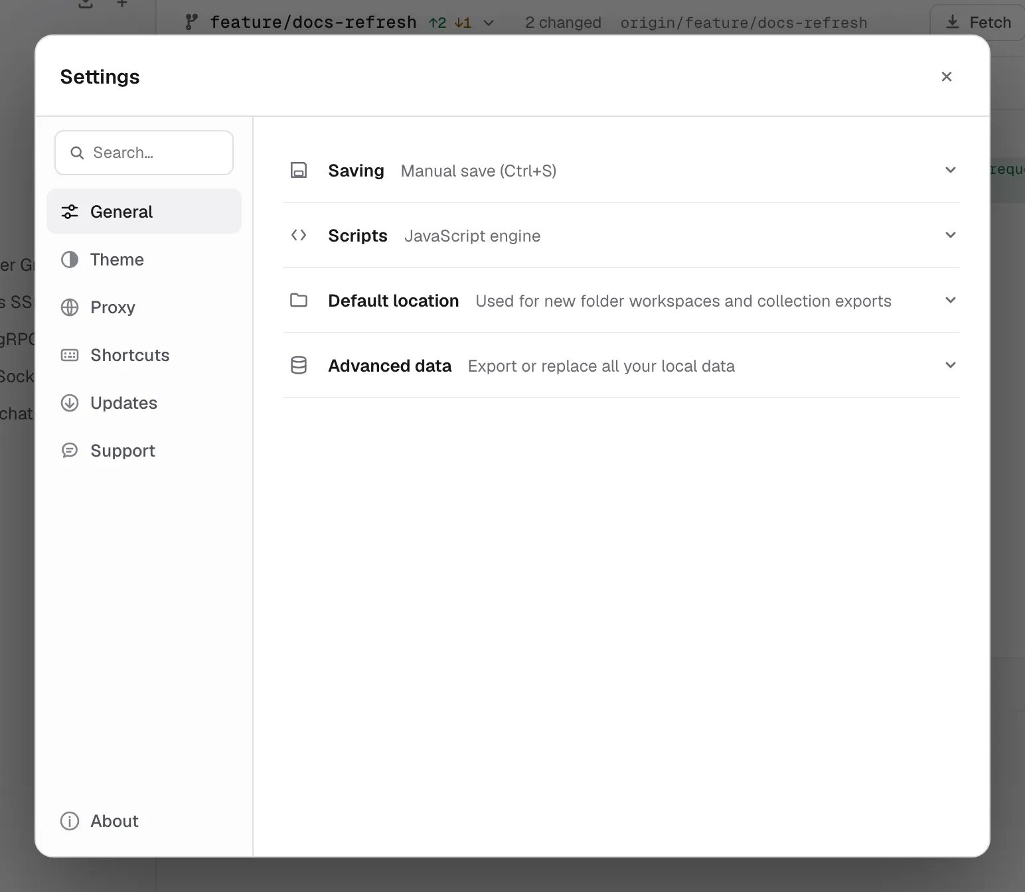Click the globe Proxy icon
The height and width of the screenshot is (892, 1025).
click(70, 307)
